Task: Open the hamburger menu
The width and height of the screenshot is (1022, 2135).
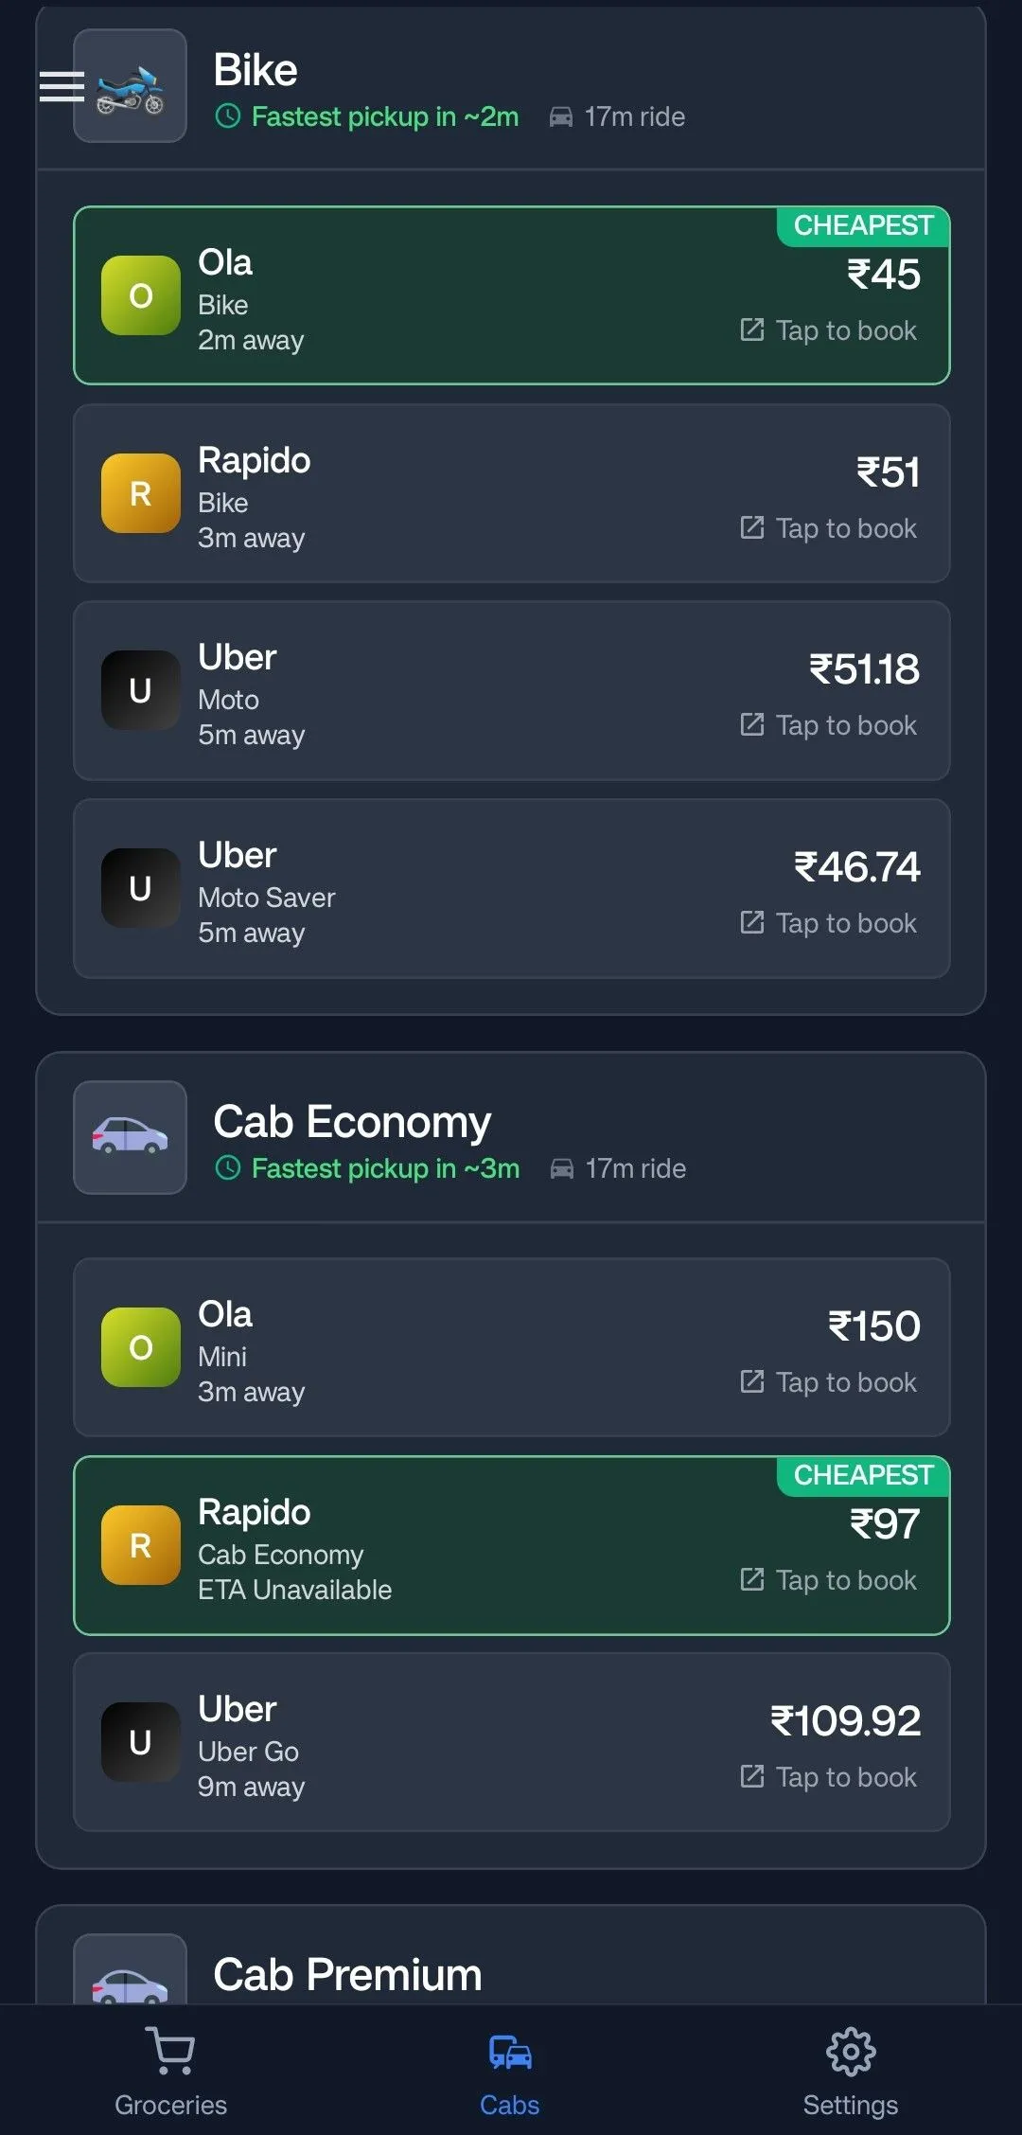Action: [62, 86]
